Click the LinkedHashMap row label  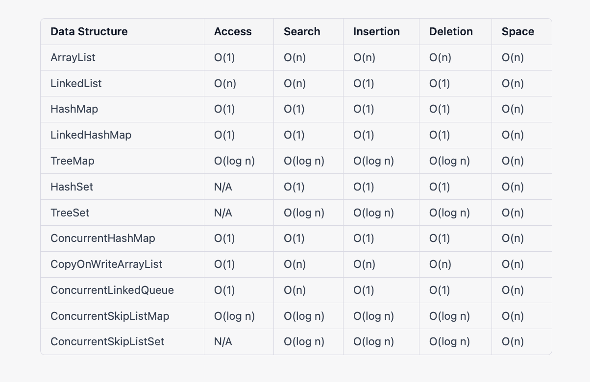(91, 135)
